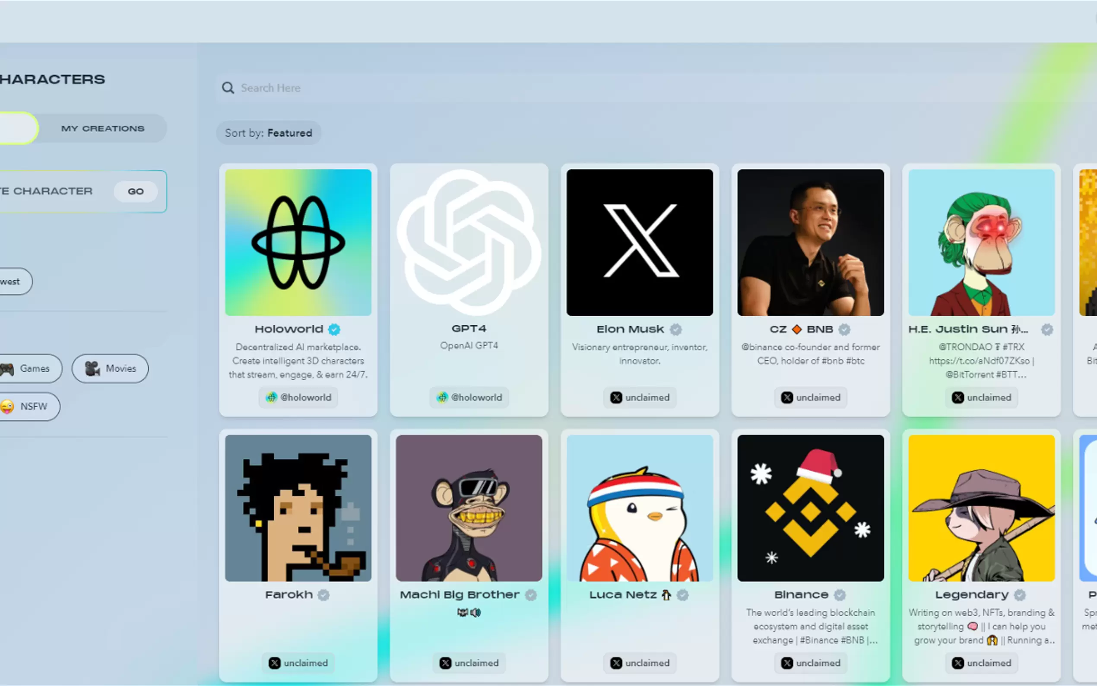Click into the Search Here field
The width and height of the screenshot is (1097, 686).
[x=544, y=88]
